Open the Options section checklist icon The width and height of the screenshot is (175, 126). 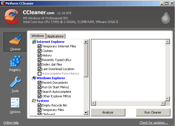click(x=15, y=103)
